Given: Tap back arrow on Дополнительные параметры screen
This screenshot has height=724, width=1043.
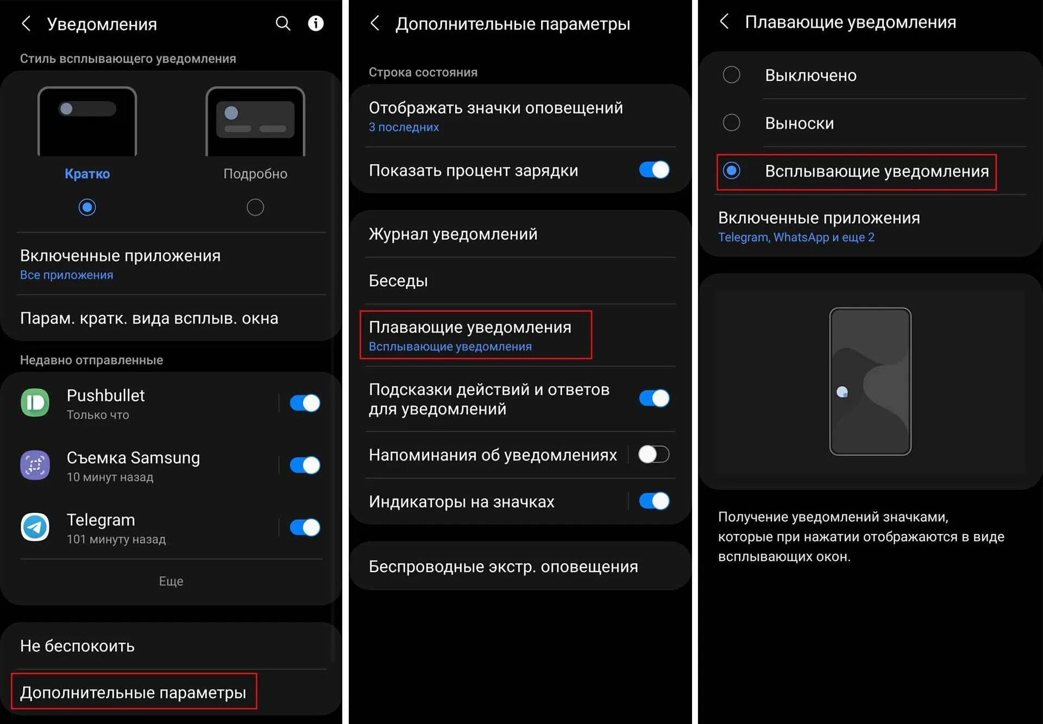Looking at the screenshot, I should (x=375, y=23).
